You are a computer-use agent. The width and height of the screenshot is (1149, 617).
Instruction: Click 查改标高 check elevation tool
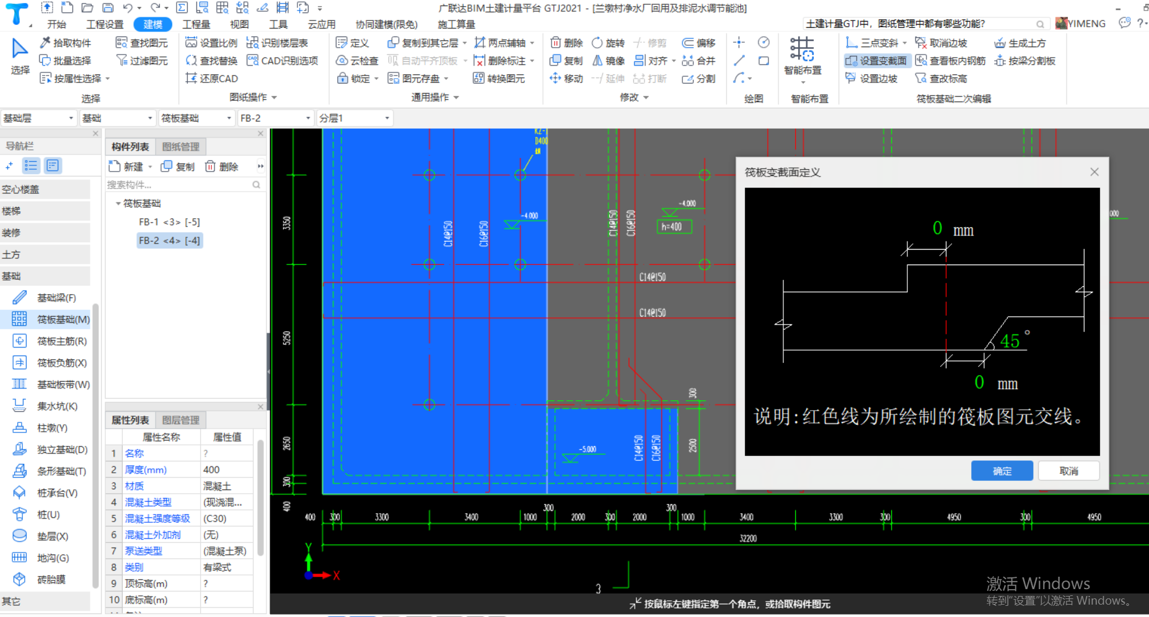click(941, 79)
